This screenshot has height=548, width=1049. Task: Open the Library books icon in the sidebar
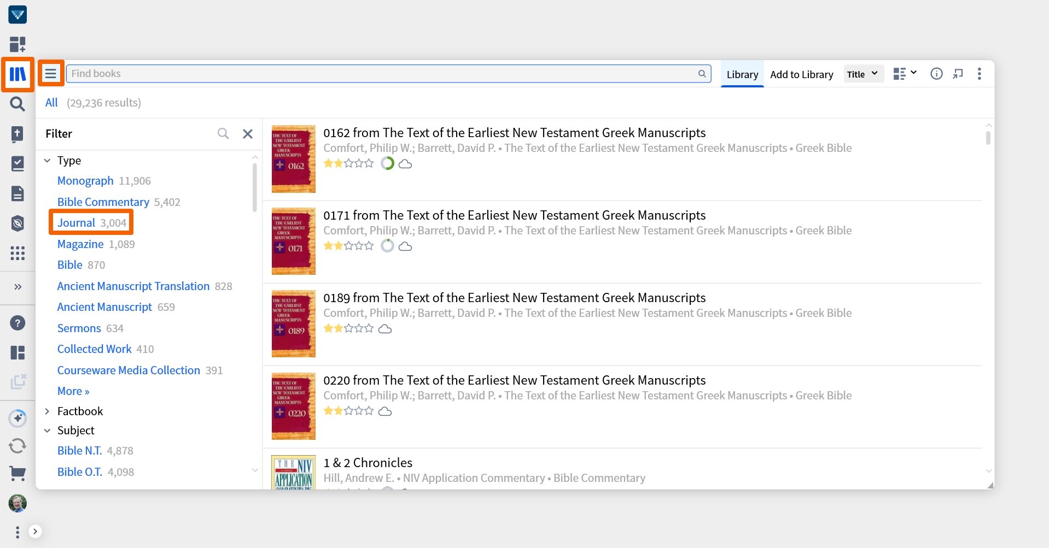18,74
